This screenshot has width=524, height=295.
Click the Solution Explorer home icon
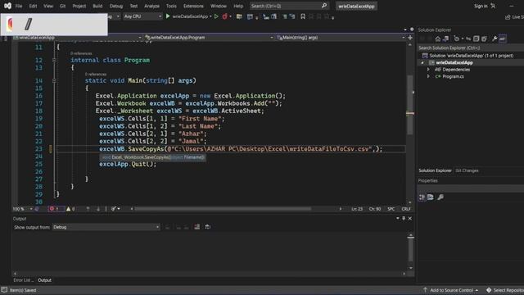tap(437, 39)
